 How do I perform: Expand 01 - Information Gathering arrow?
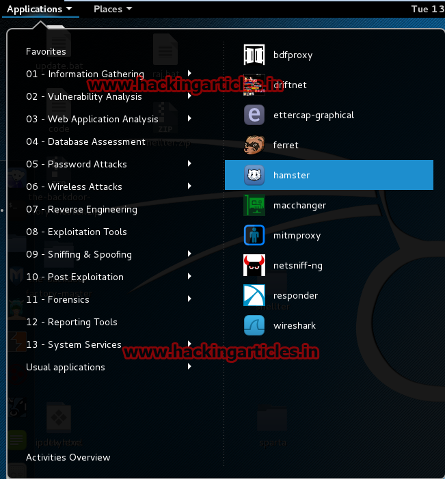click(x=189, y=73)
